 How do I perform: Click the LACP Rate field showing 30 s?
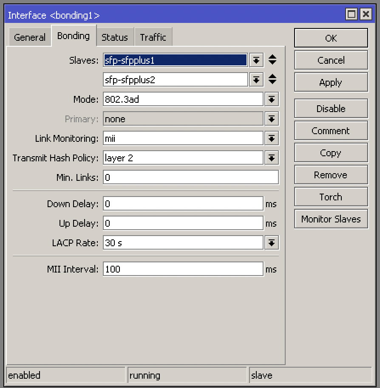(x=183, y=243)
